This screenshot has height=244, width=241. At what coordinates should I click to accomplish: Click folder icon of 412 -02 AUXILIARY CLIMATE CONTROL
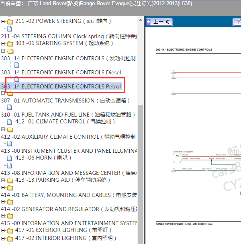(10, 129)
